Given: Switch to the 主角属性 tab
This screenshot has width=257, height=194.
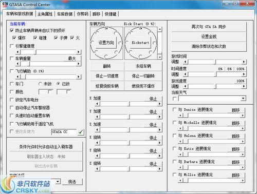Looking at the screenshot, I should [45, 14].
